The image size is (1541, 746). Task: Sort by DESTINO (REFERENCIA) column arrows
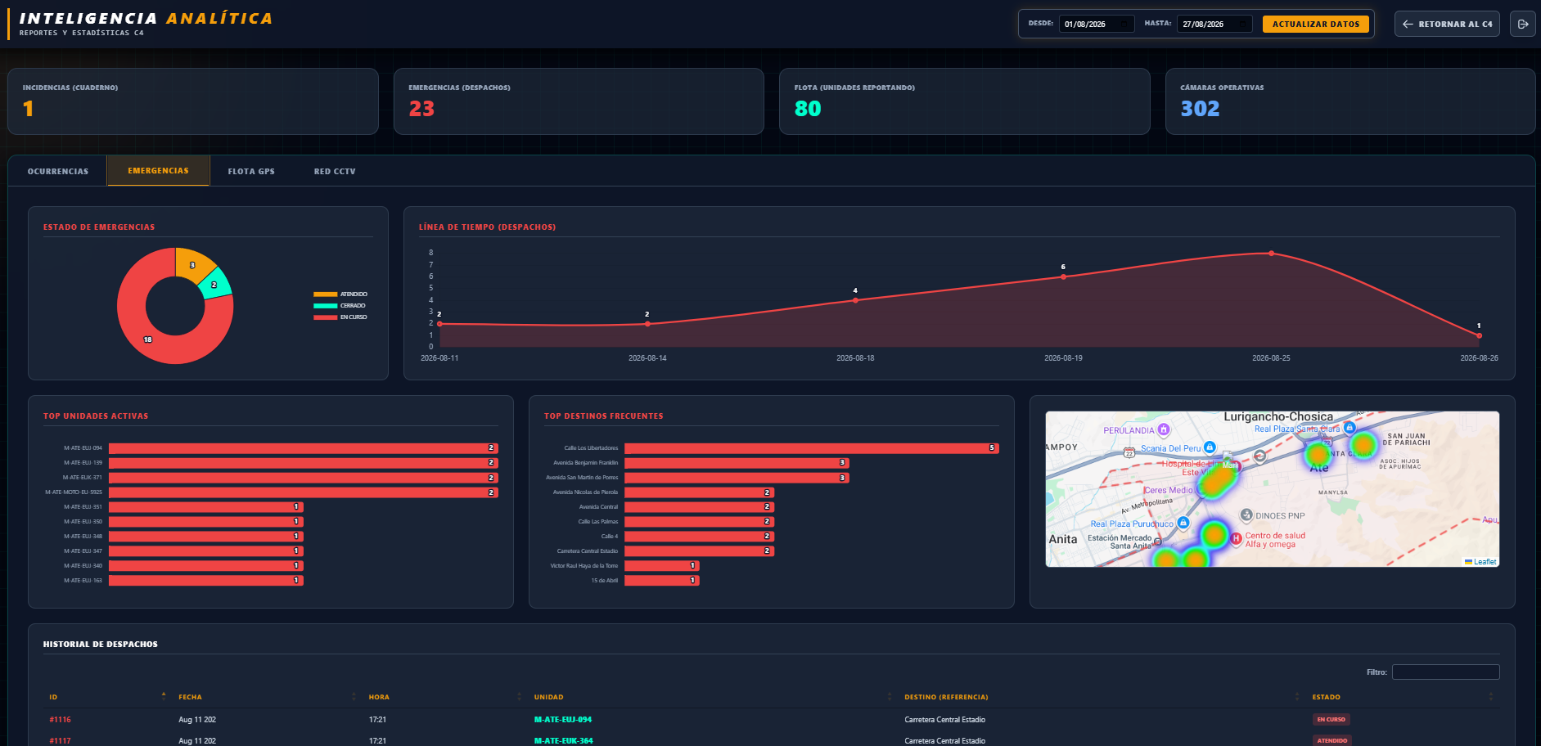(x=1297, y=696)
